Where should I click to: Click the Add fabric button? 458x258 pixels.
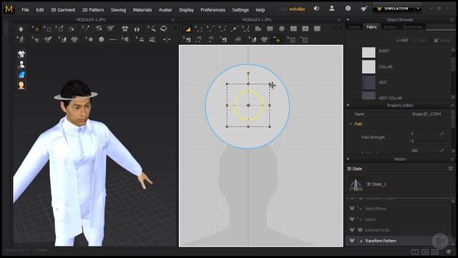401,40
